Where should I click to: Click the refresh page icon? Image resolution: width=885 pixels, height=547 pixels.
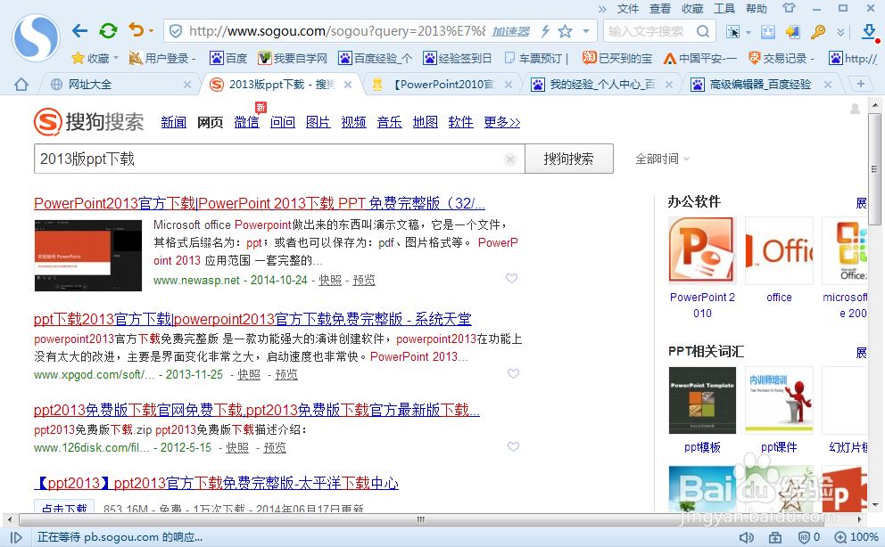pyautogui.click(x=108, y=29)
